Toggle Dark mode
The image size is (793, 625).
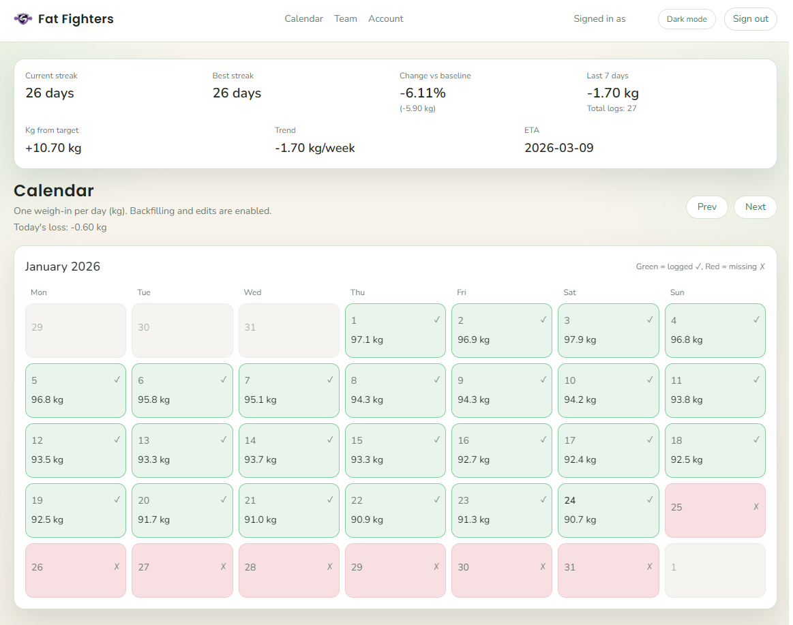point(687,18)
